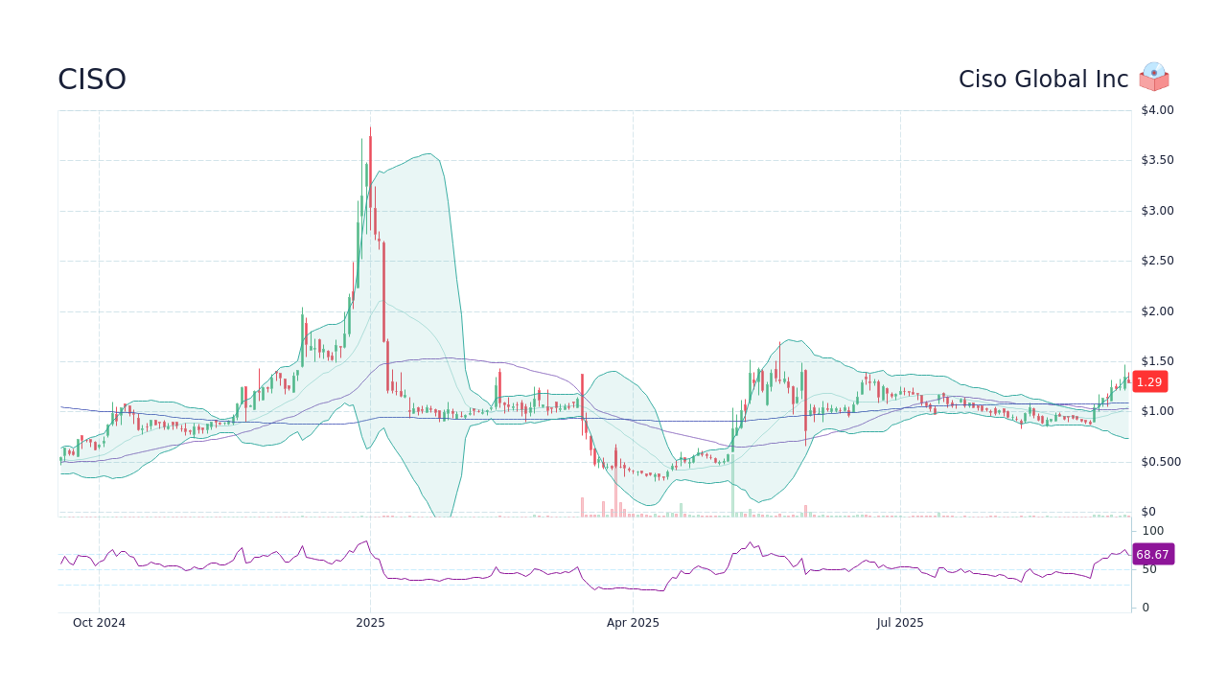Select the Oct 2024 axis label

coord(99,622)
